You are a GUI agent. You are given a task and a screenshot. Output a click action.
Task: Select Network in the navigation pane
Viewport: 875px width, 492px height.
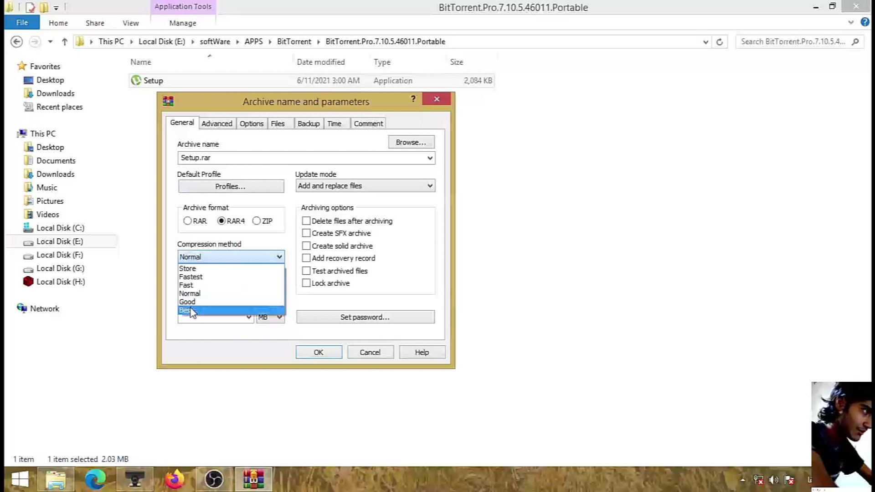coord(45,308)
